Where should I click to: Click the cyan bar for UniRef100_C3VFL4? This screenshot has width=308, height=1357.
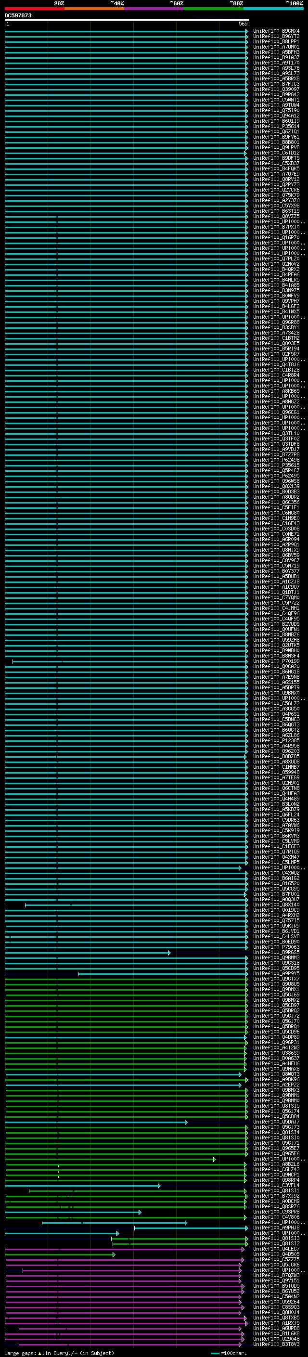[83, 1186]
